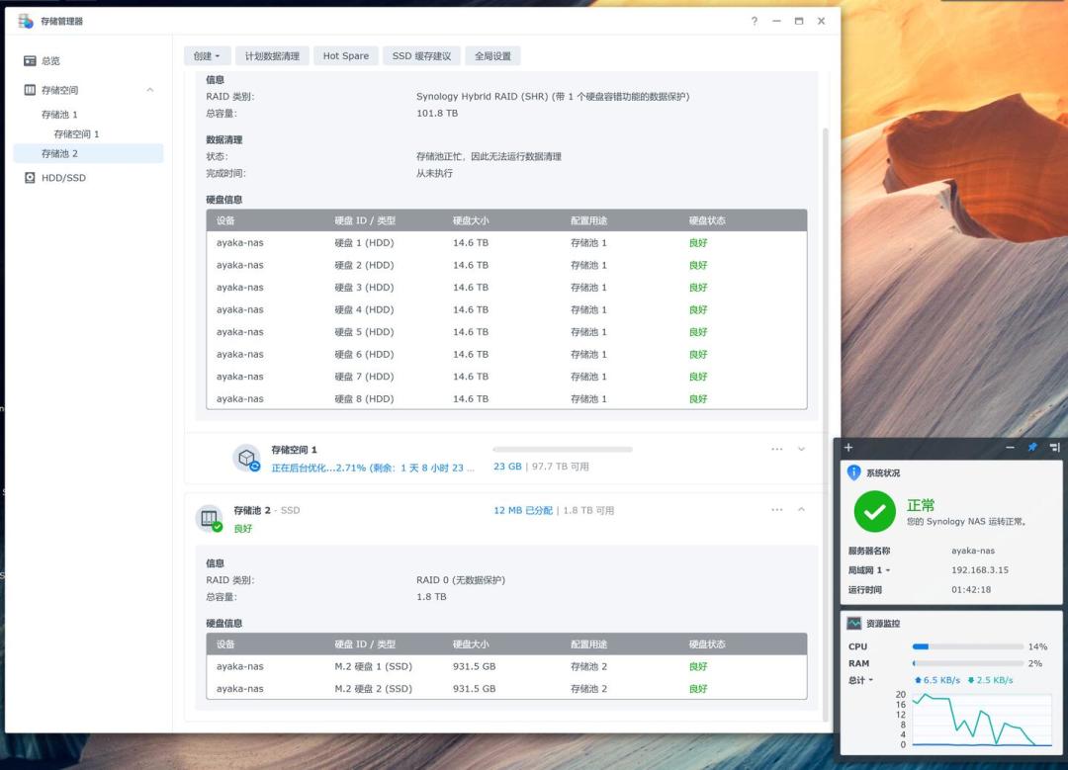Screen dimensions: 1068x770
Task: Click the 12 MB 已分配 link
Action: [x=523, y=510]
